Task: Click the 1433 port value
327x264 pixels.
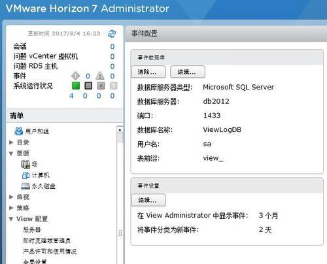Action: (x=212, y=116)
